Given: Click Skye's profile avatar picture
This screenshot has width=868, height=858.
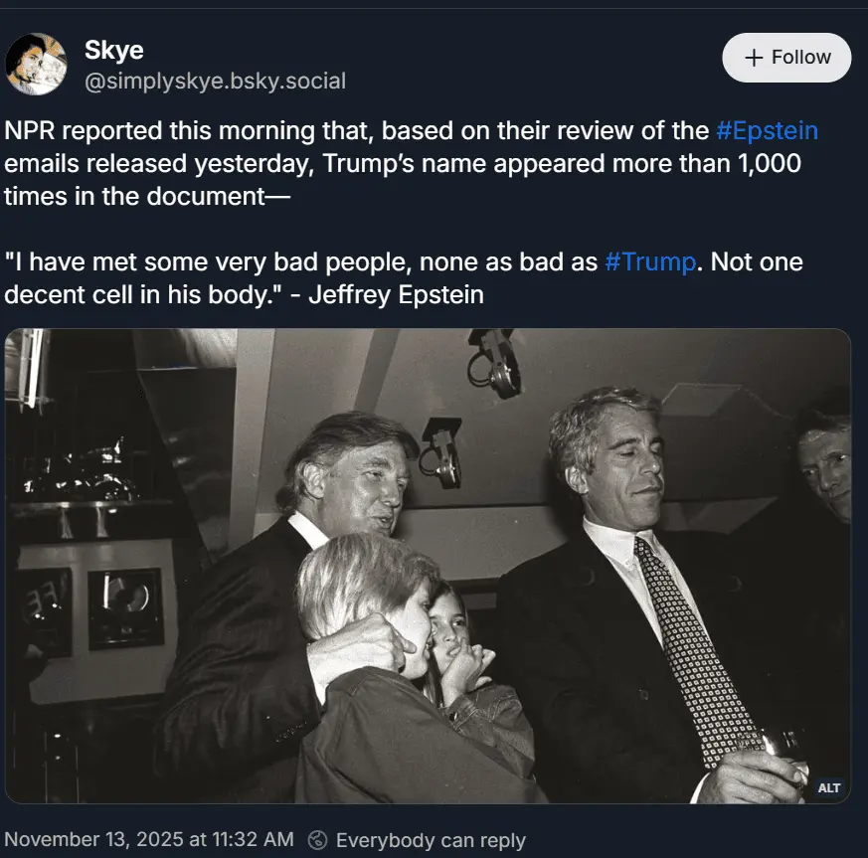Looking at the screenshot, I should click(x=36, y=65).
